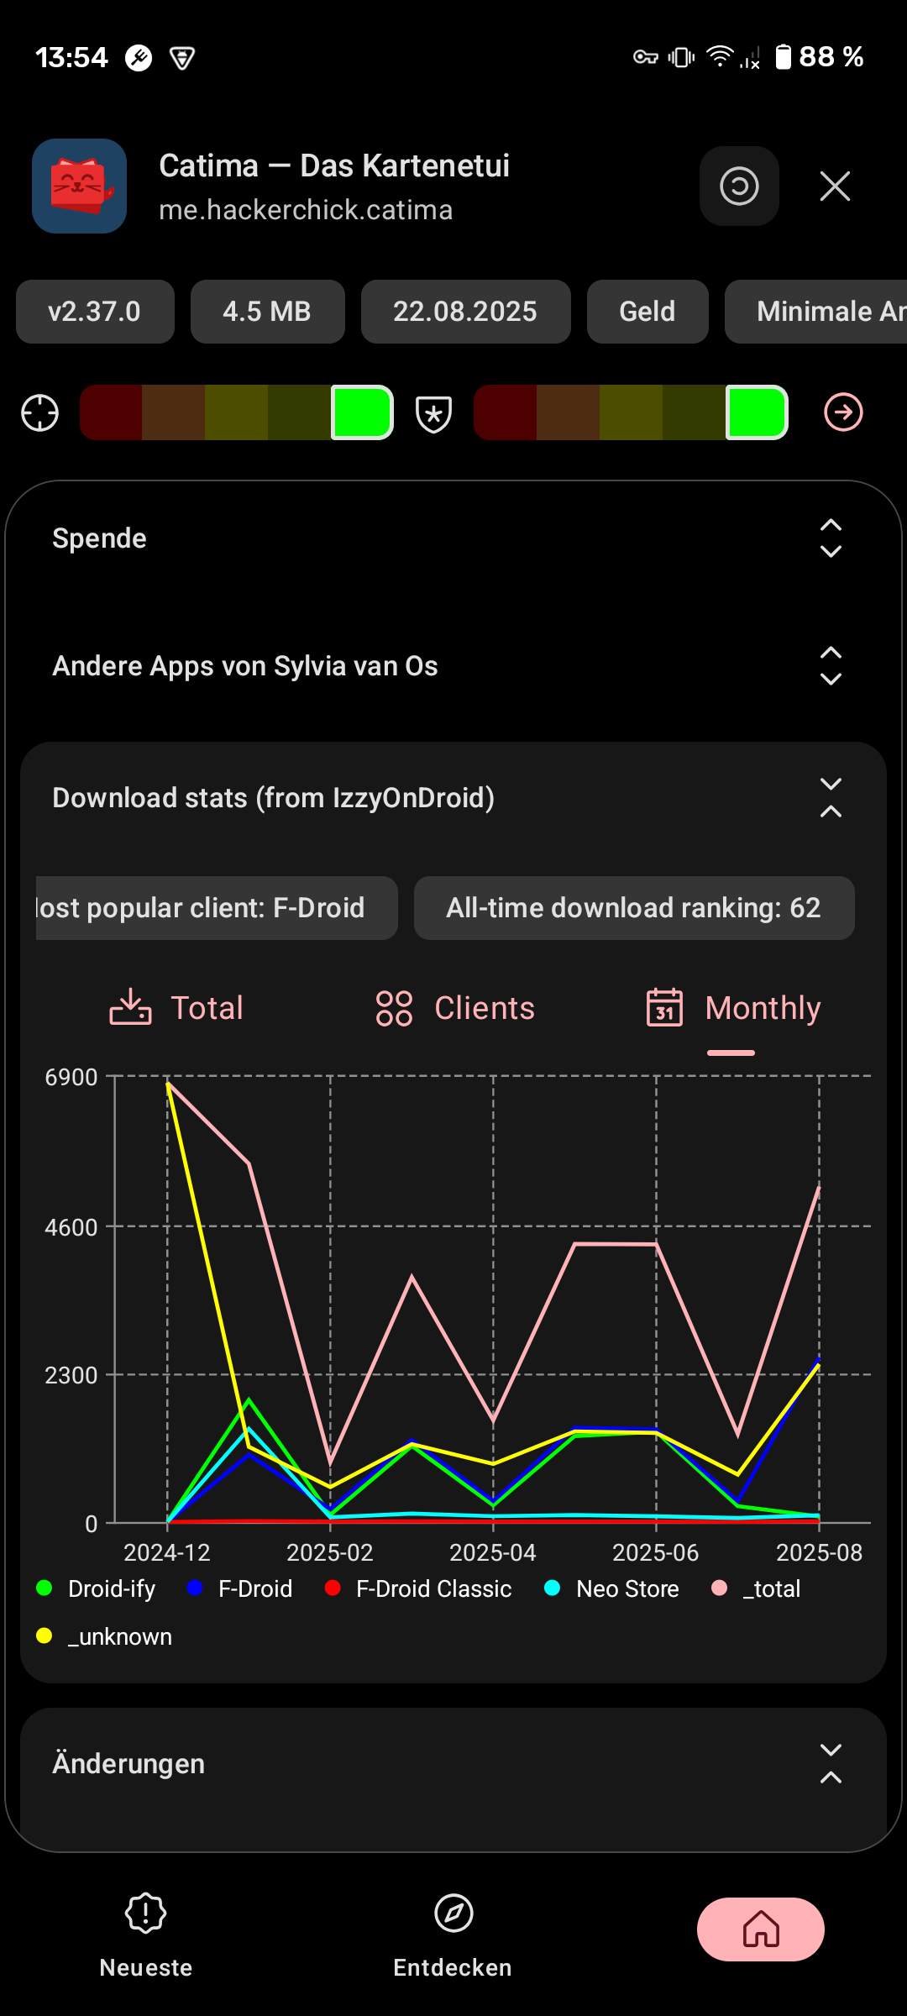Switch to the Total tab
This screenshot has width=907, height=2016.
pyautogui.click(x=176, y=1008)
